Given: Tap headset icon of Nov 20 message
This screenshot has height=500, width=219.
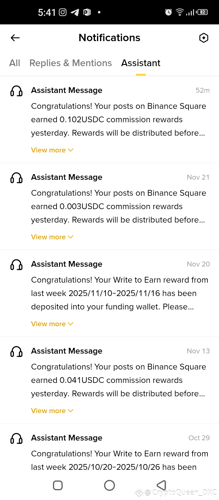Looking at the screenshot, I should tap(16, 265).
